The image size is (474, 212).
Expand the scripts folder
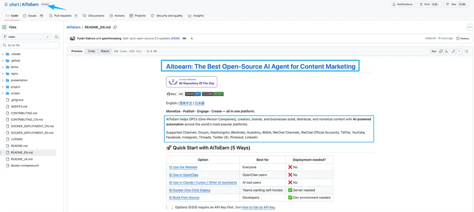pyautogui.click(x=3, y=93)
